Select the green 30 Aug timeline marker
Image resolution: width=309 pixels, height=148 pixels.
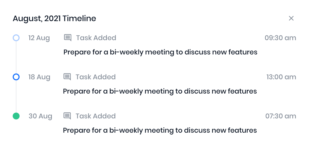16,116
